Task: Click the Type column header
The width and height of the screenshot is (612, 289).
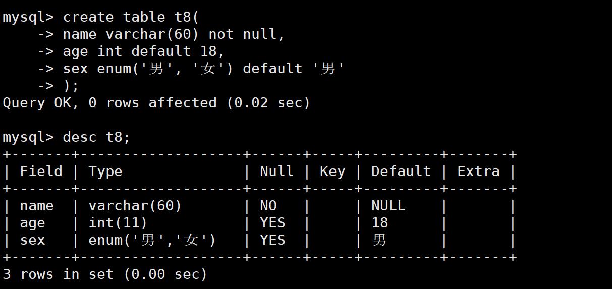Action: (105, 171)
